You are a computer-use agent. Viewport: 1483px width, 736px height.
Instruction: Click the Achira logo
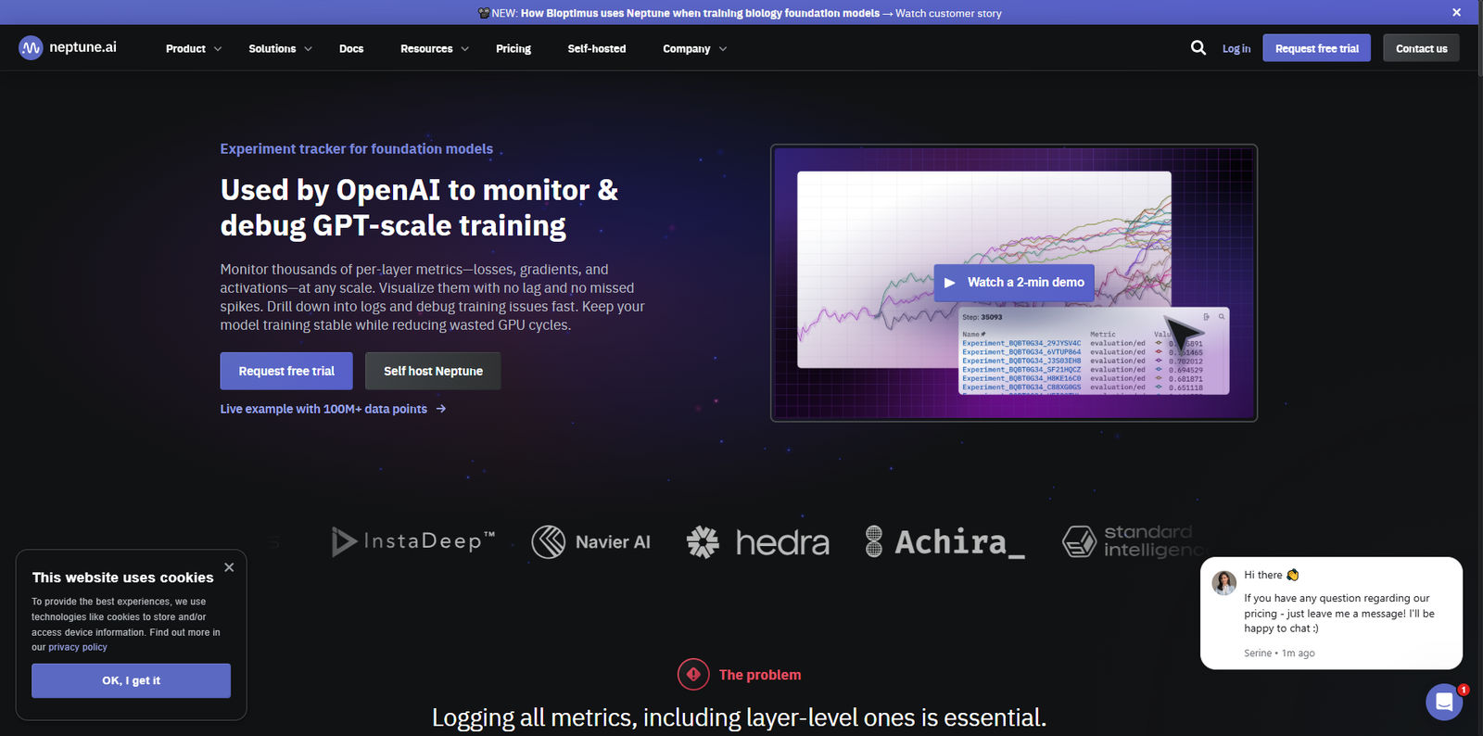click(x=944, y=541)
